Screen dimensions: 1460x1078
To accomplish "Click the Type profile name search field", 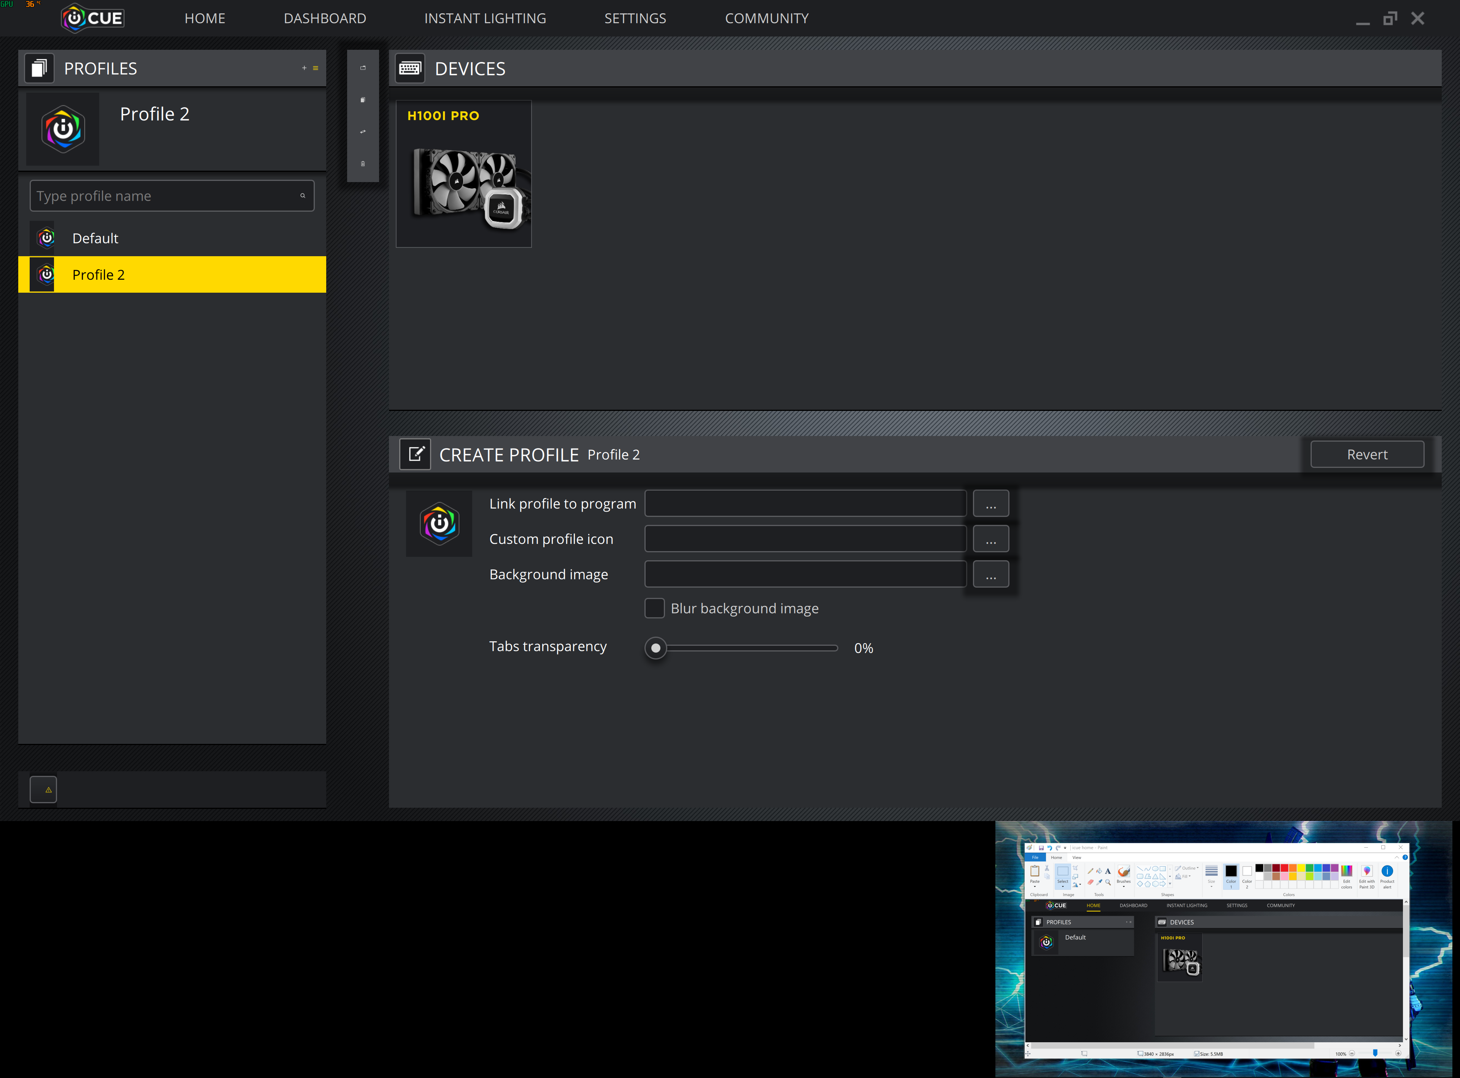I will tap(171, 196).
